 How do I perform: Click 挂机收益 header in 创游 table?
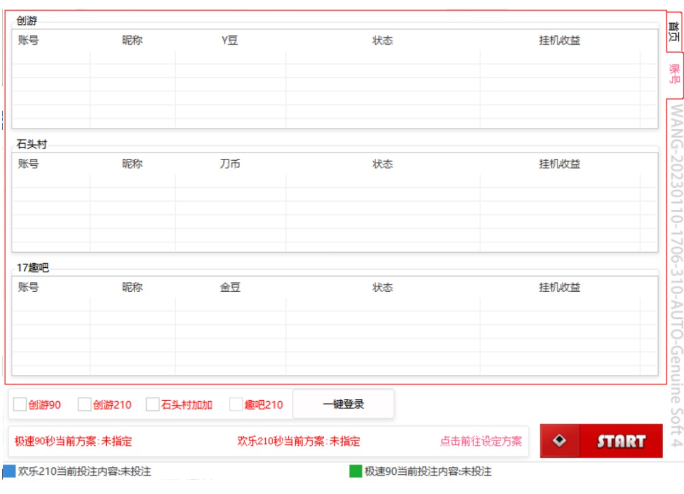coord(560,41)
